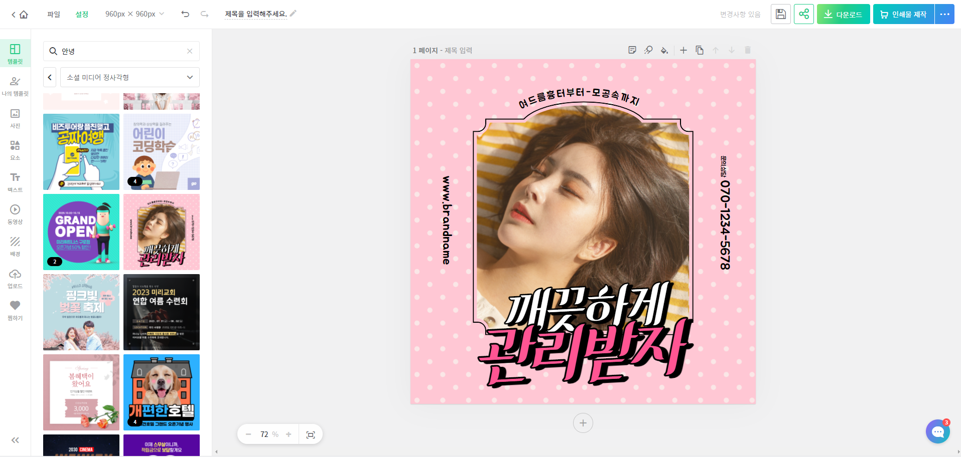961x457 pixels.
Task: Open the 나의 템플릿 sidebar tab
Action: point(15,86)
